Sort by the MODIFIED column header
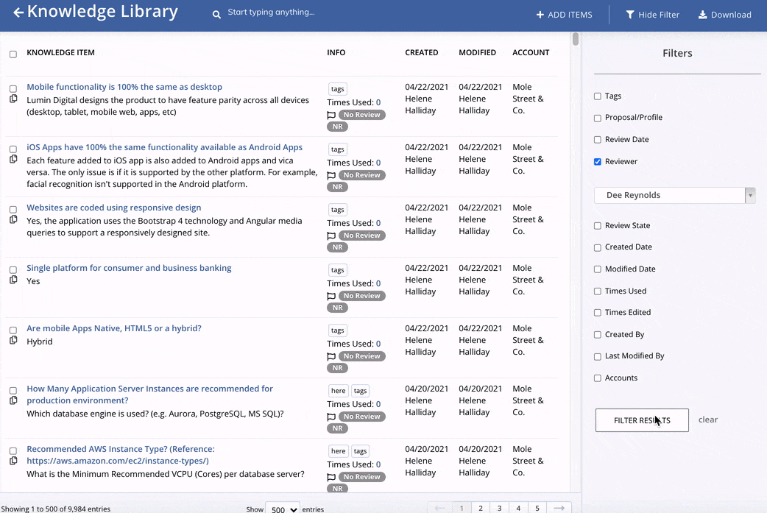Viewport: 767px width, 513px height. (477, 52)
